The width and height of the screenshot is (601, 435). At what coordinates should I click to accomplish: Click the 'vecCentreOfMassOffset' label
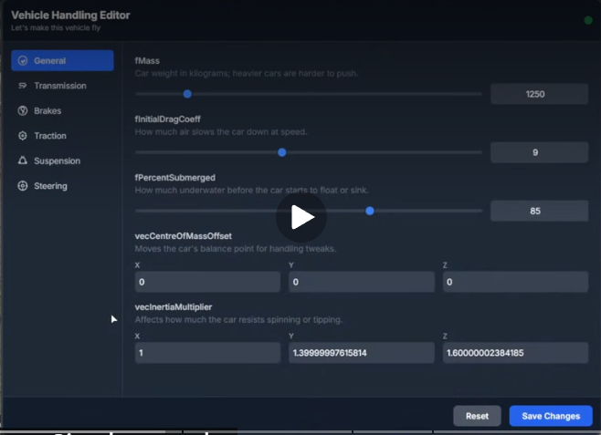(x=184, y=236)
